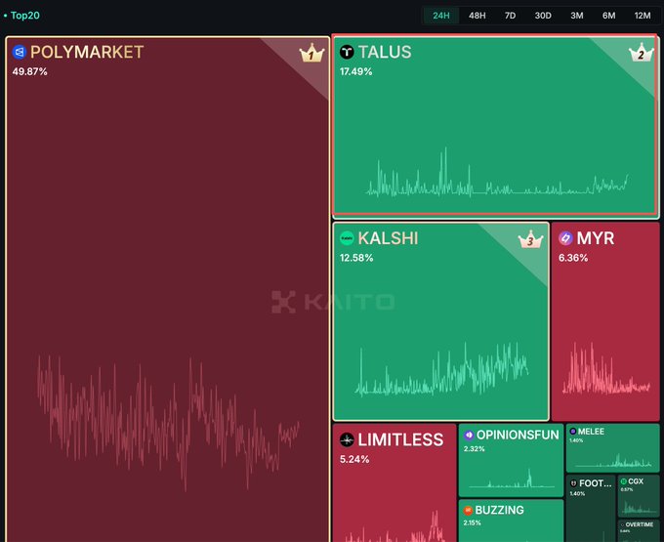Click the Polymarket logo icon

[19, 53]
